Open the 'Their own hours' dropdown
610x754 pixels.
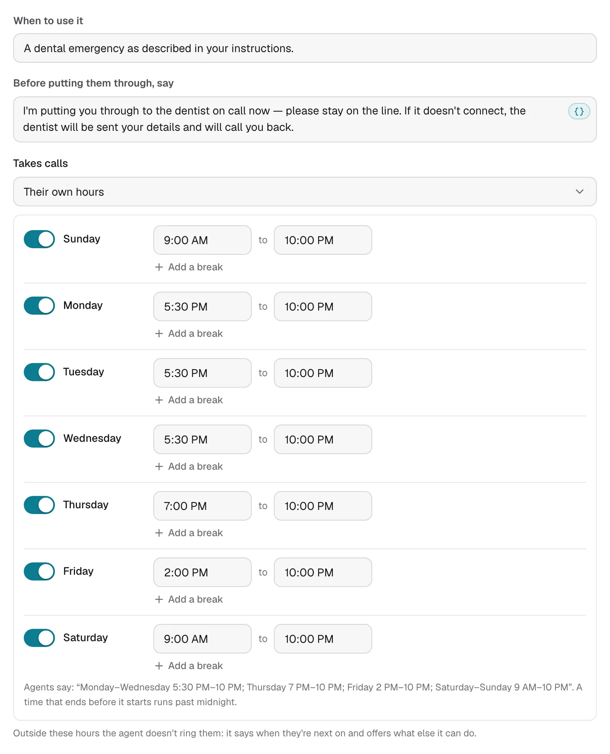pyautogui.click(x=305, y=192)
